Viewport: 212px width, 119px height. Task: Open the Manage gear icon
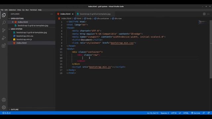coord(4,107)
